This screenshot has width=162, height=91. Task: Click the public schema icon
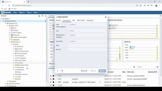point(14,44)
